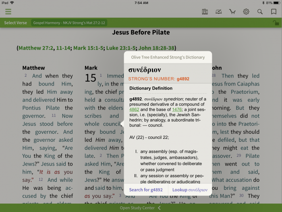Toggle the split window lock icon
Image resolution: width=282 pixels, height=212 pixels.
(x=276, y=23)
